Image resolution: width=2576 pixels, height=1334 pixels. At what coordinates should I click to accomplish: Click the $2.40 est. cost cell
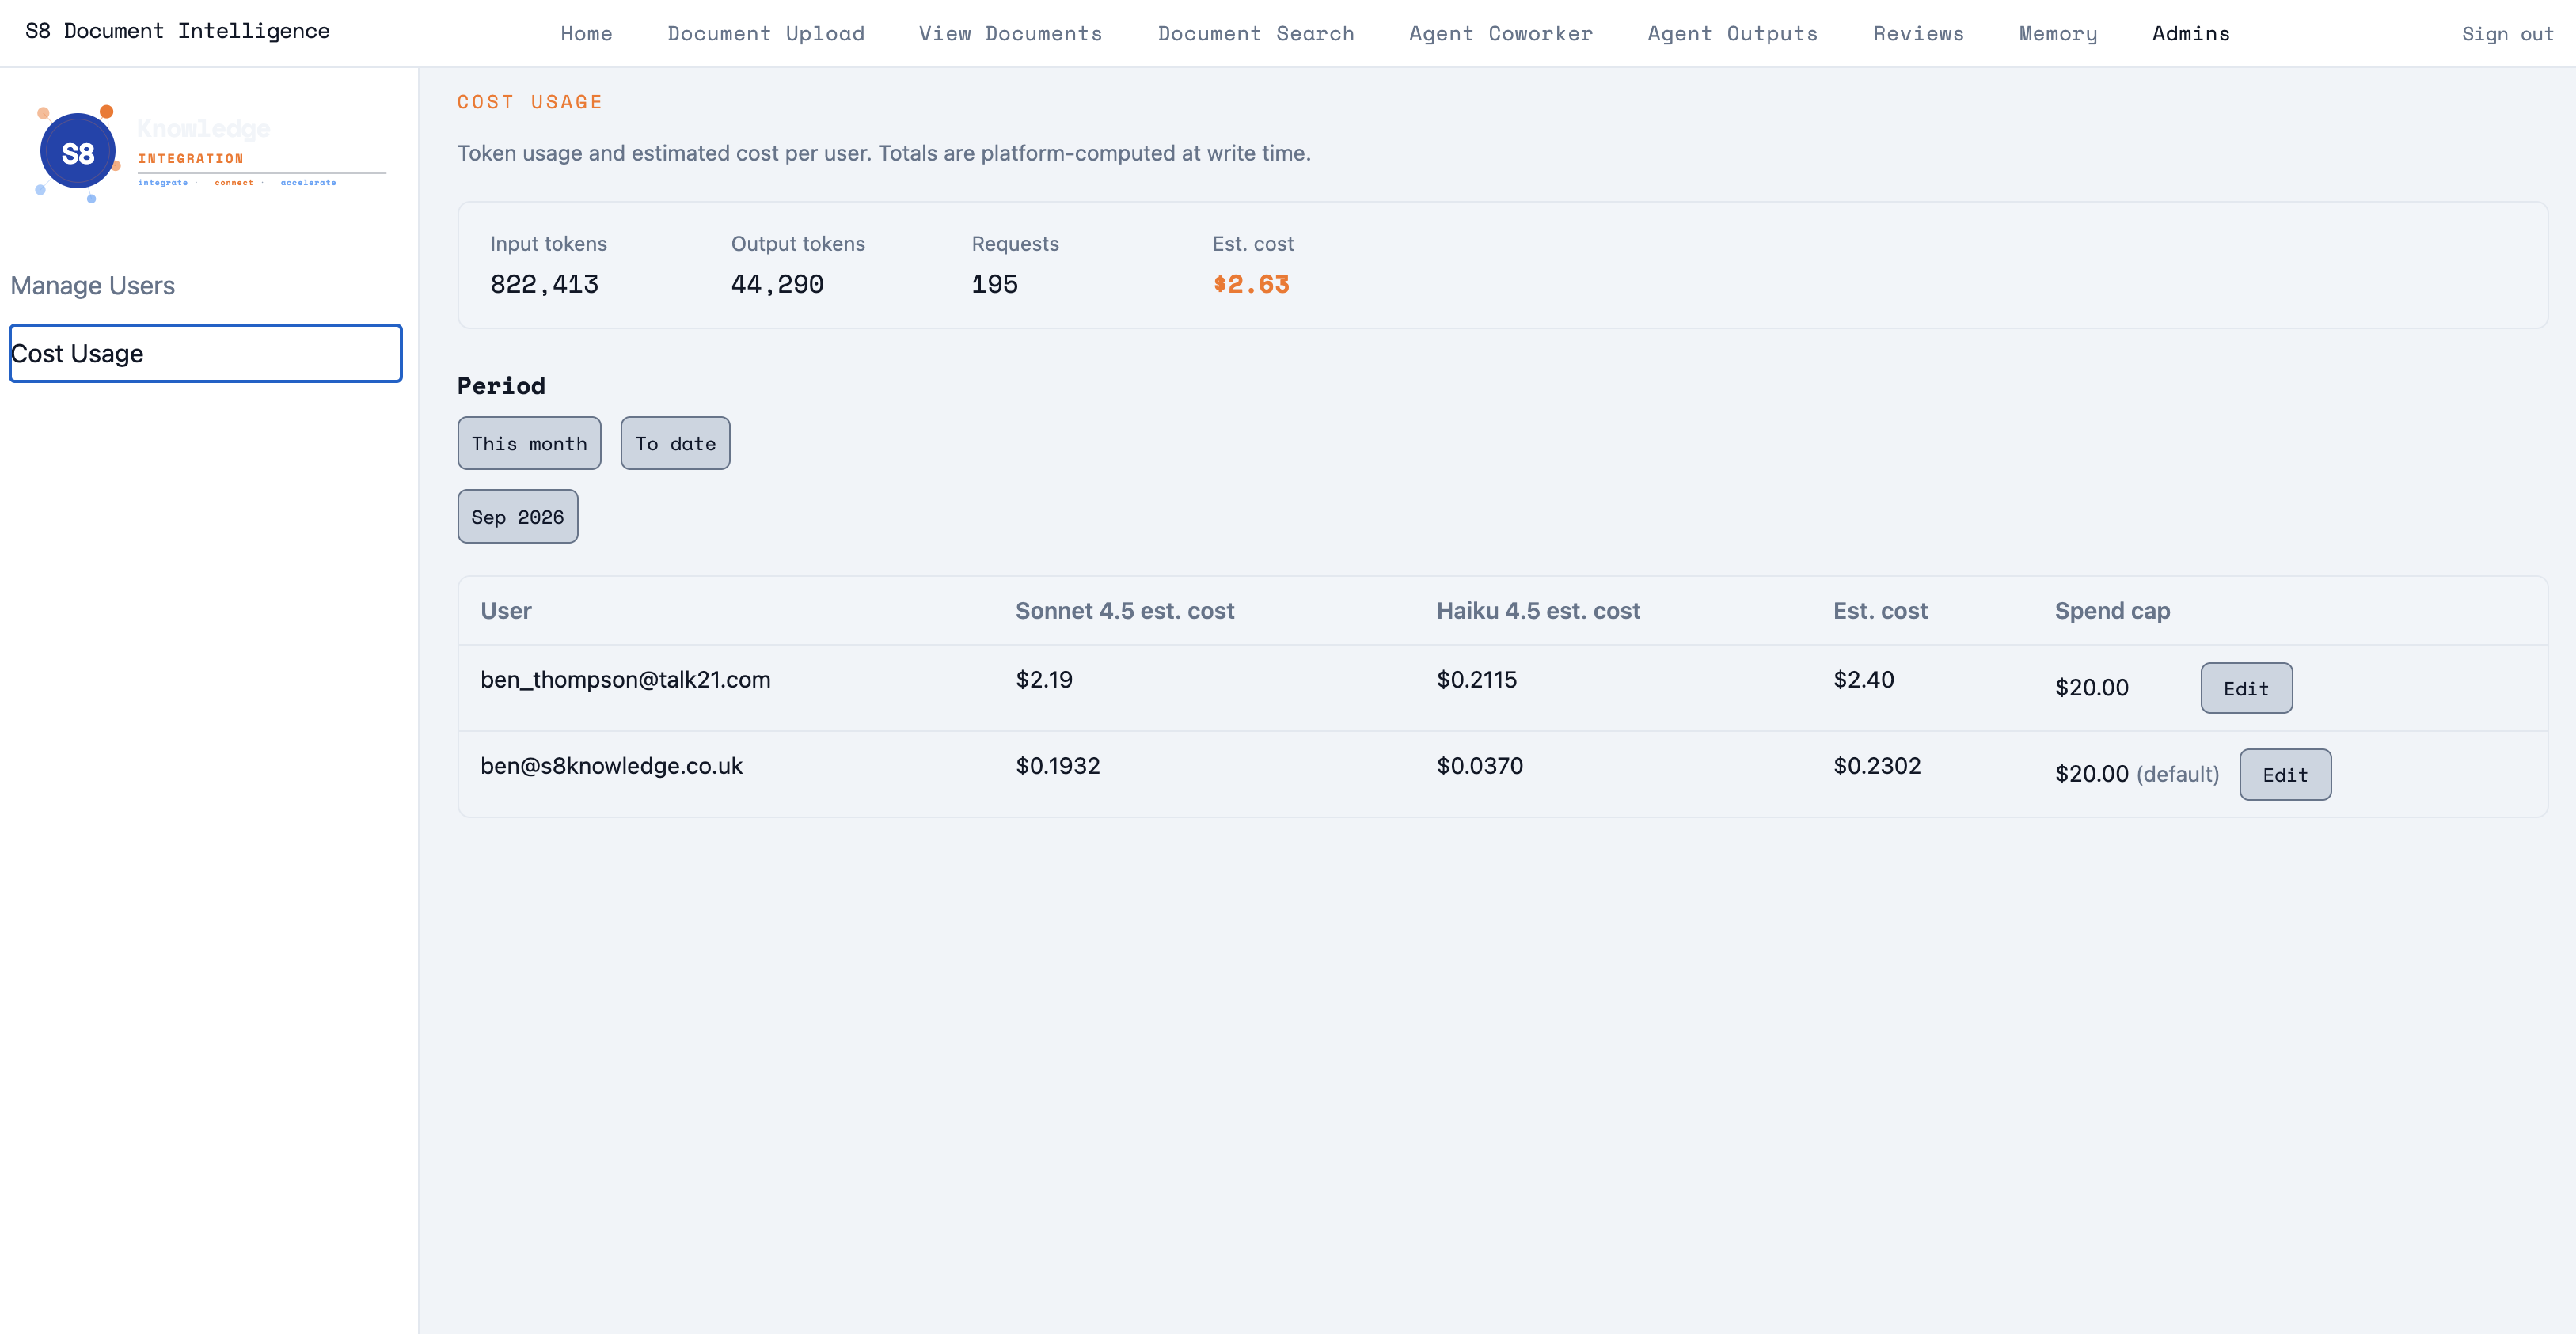(x=1863, y=680)
